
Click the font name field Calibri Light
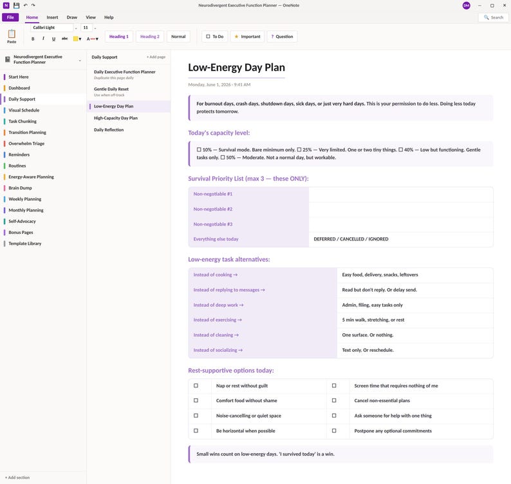[x=52, y=28]
